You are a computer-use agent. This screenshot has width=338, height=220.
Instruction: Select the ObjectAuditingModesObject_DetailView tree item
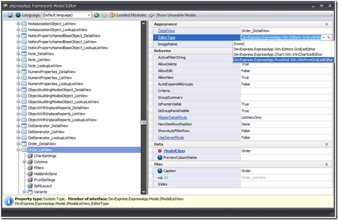(60, 90)
